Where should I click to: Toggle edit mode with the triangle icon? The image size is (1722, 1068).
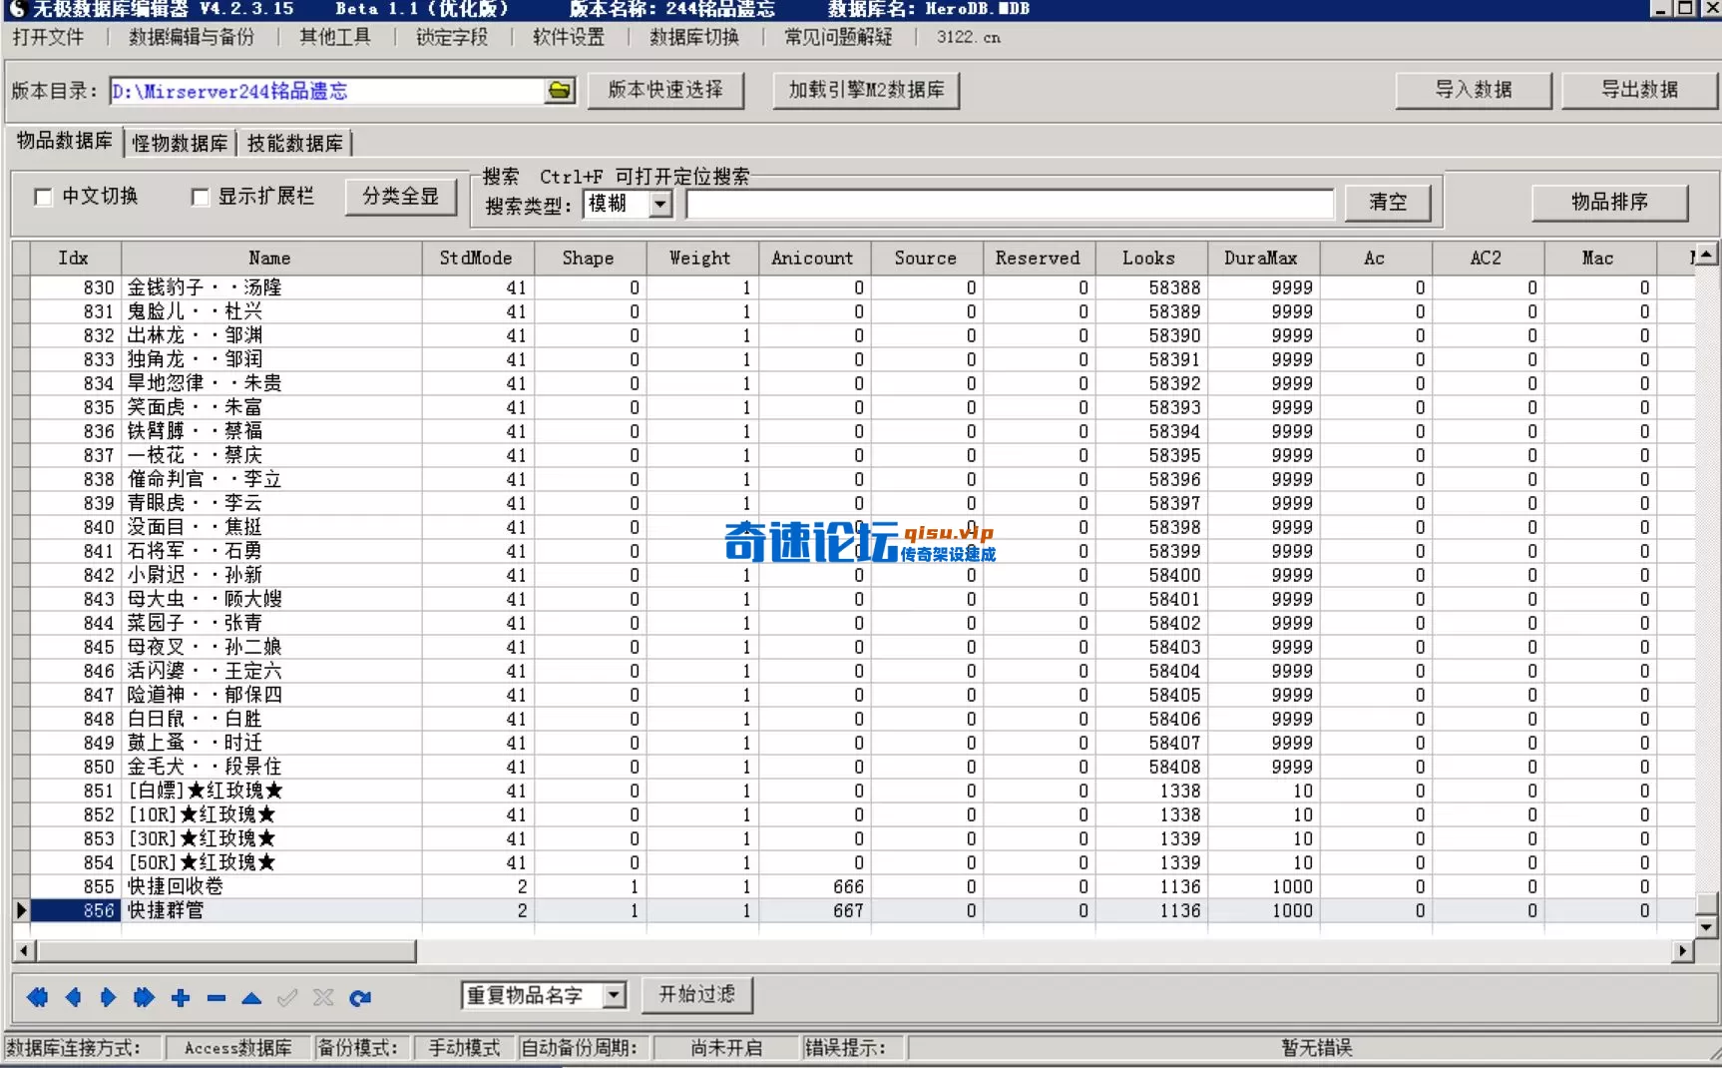click(x=250, y=997)
